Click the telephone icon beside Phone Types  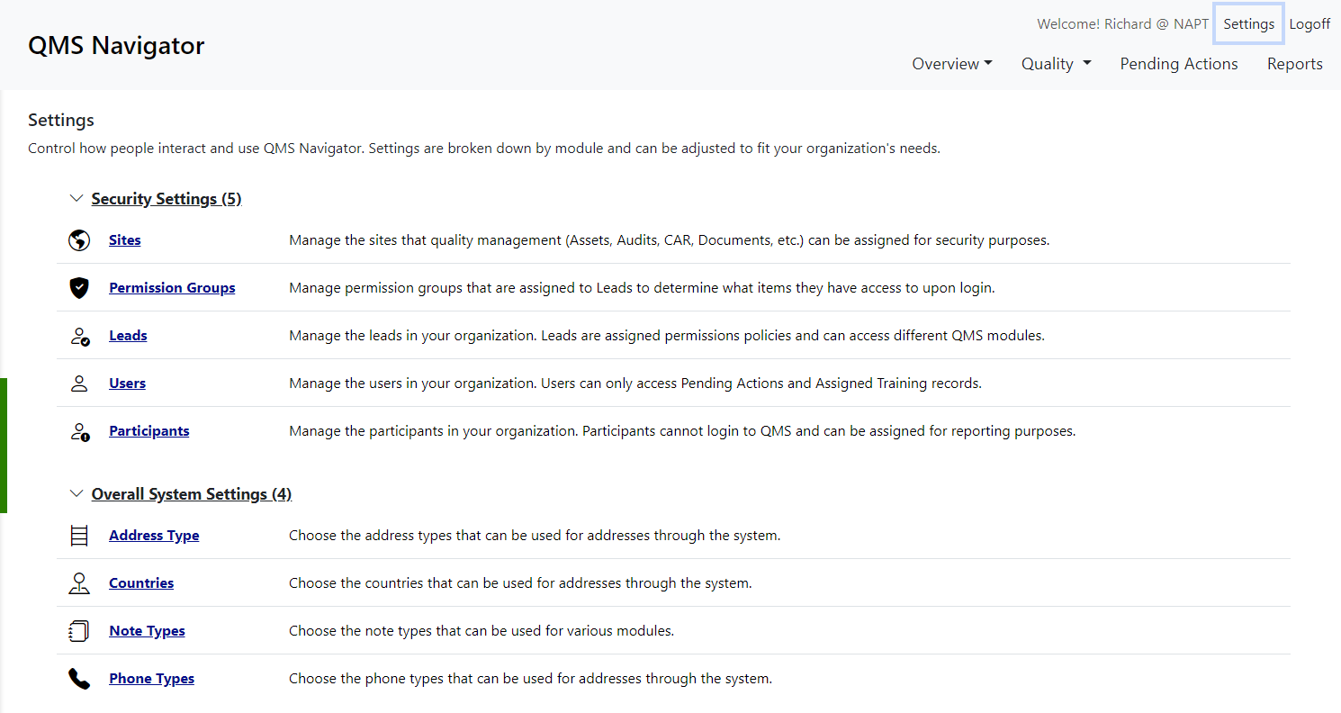tap(79, 679)
